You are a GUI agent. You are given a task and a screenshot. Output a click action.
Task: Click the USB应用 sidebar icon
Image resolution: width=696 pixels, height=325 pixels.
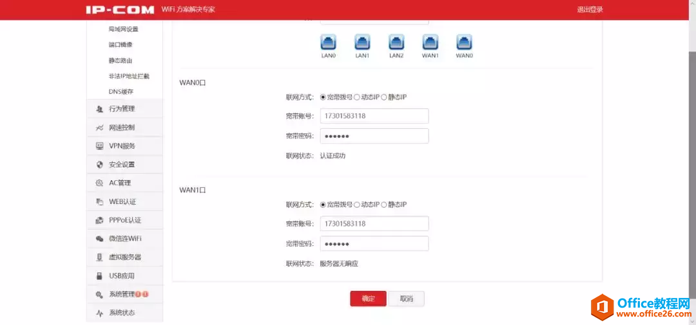99,276
